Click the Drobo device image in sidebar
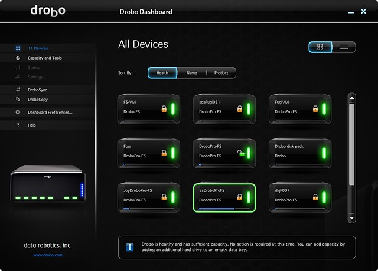Image resolution: width=378 pixels, height=271 pixels. coord(48,183)
